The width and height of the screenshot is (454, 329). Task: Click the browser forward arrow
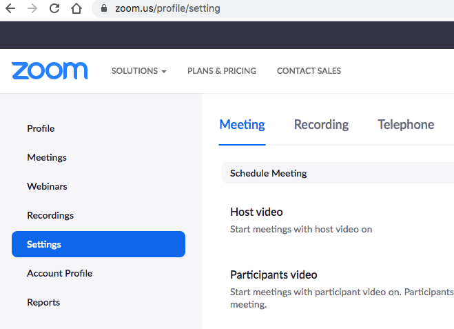(32, 9)
